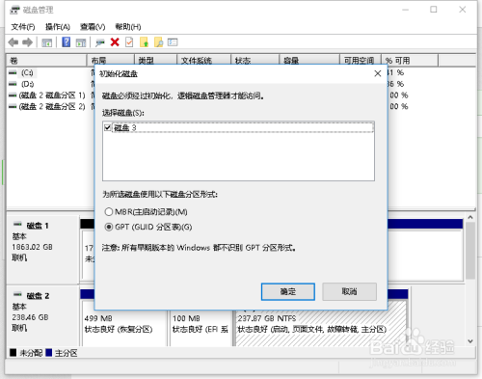Open the 文件(F) menu

click(x=23, y=27)
